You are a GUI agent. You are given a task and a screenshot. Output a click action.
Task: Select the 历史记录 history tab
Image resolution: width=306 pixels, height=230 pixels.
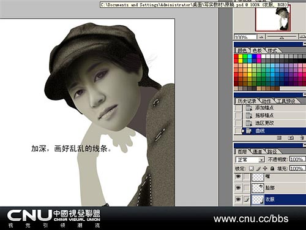pyautogui.click(x=247, y=101)
